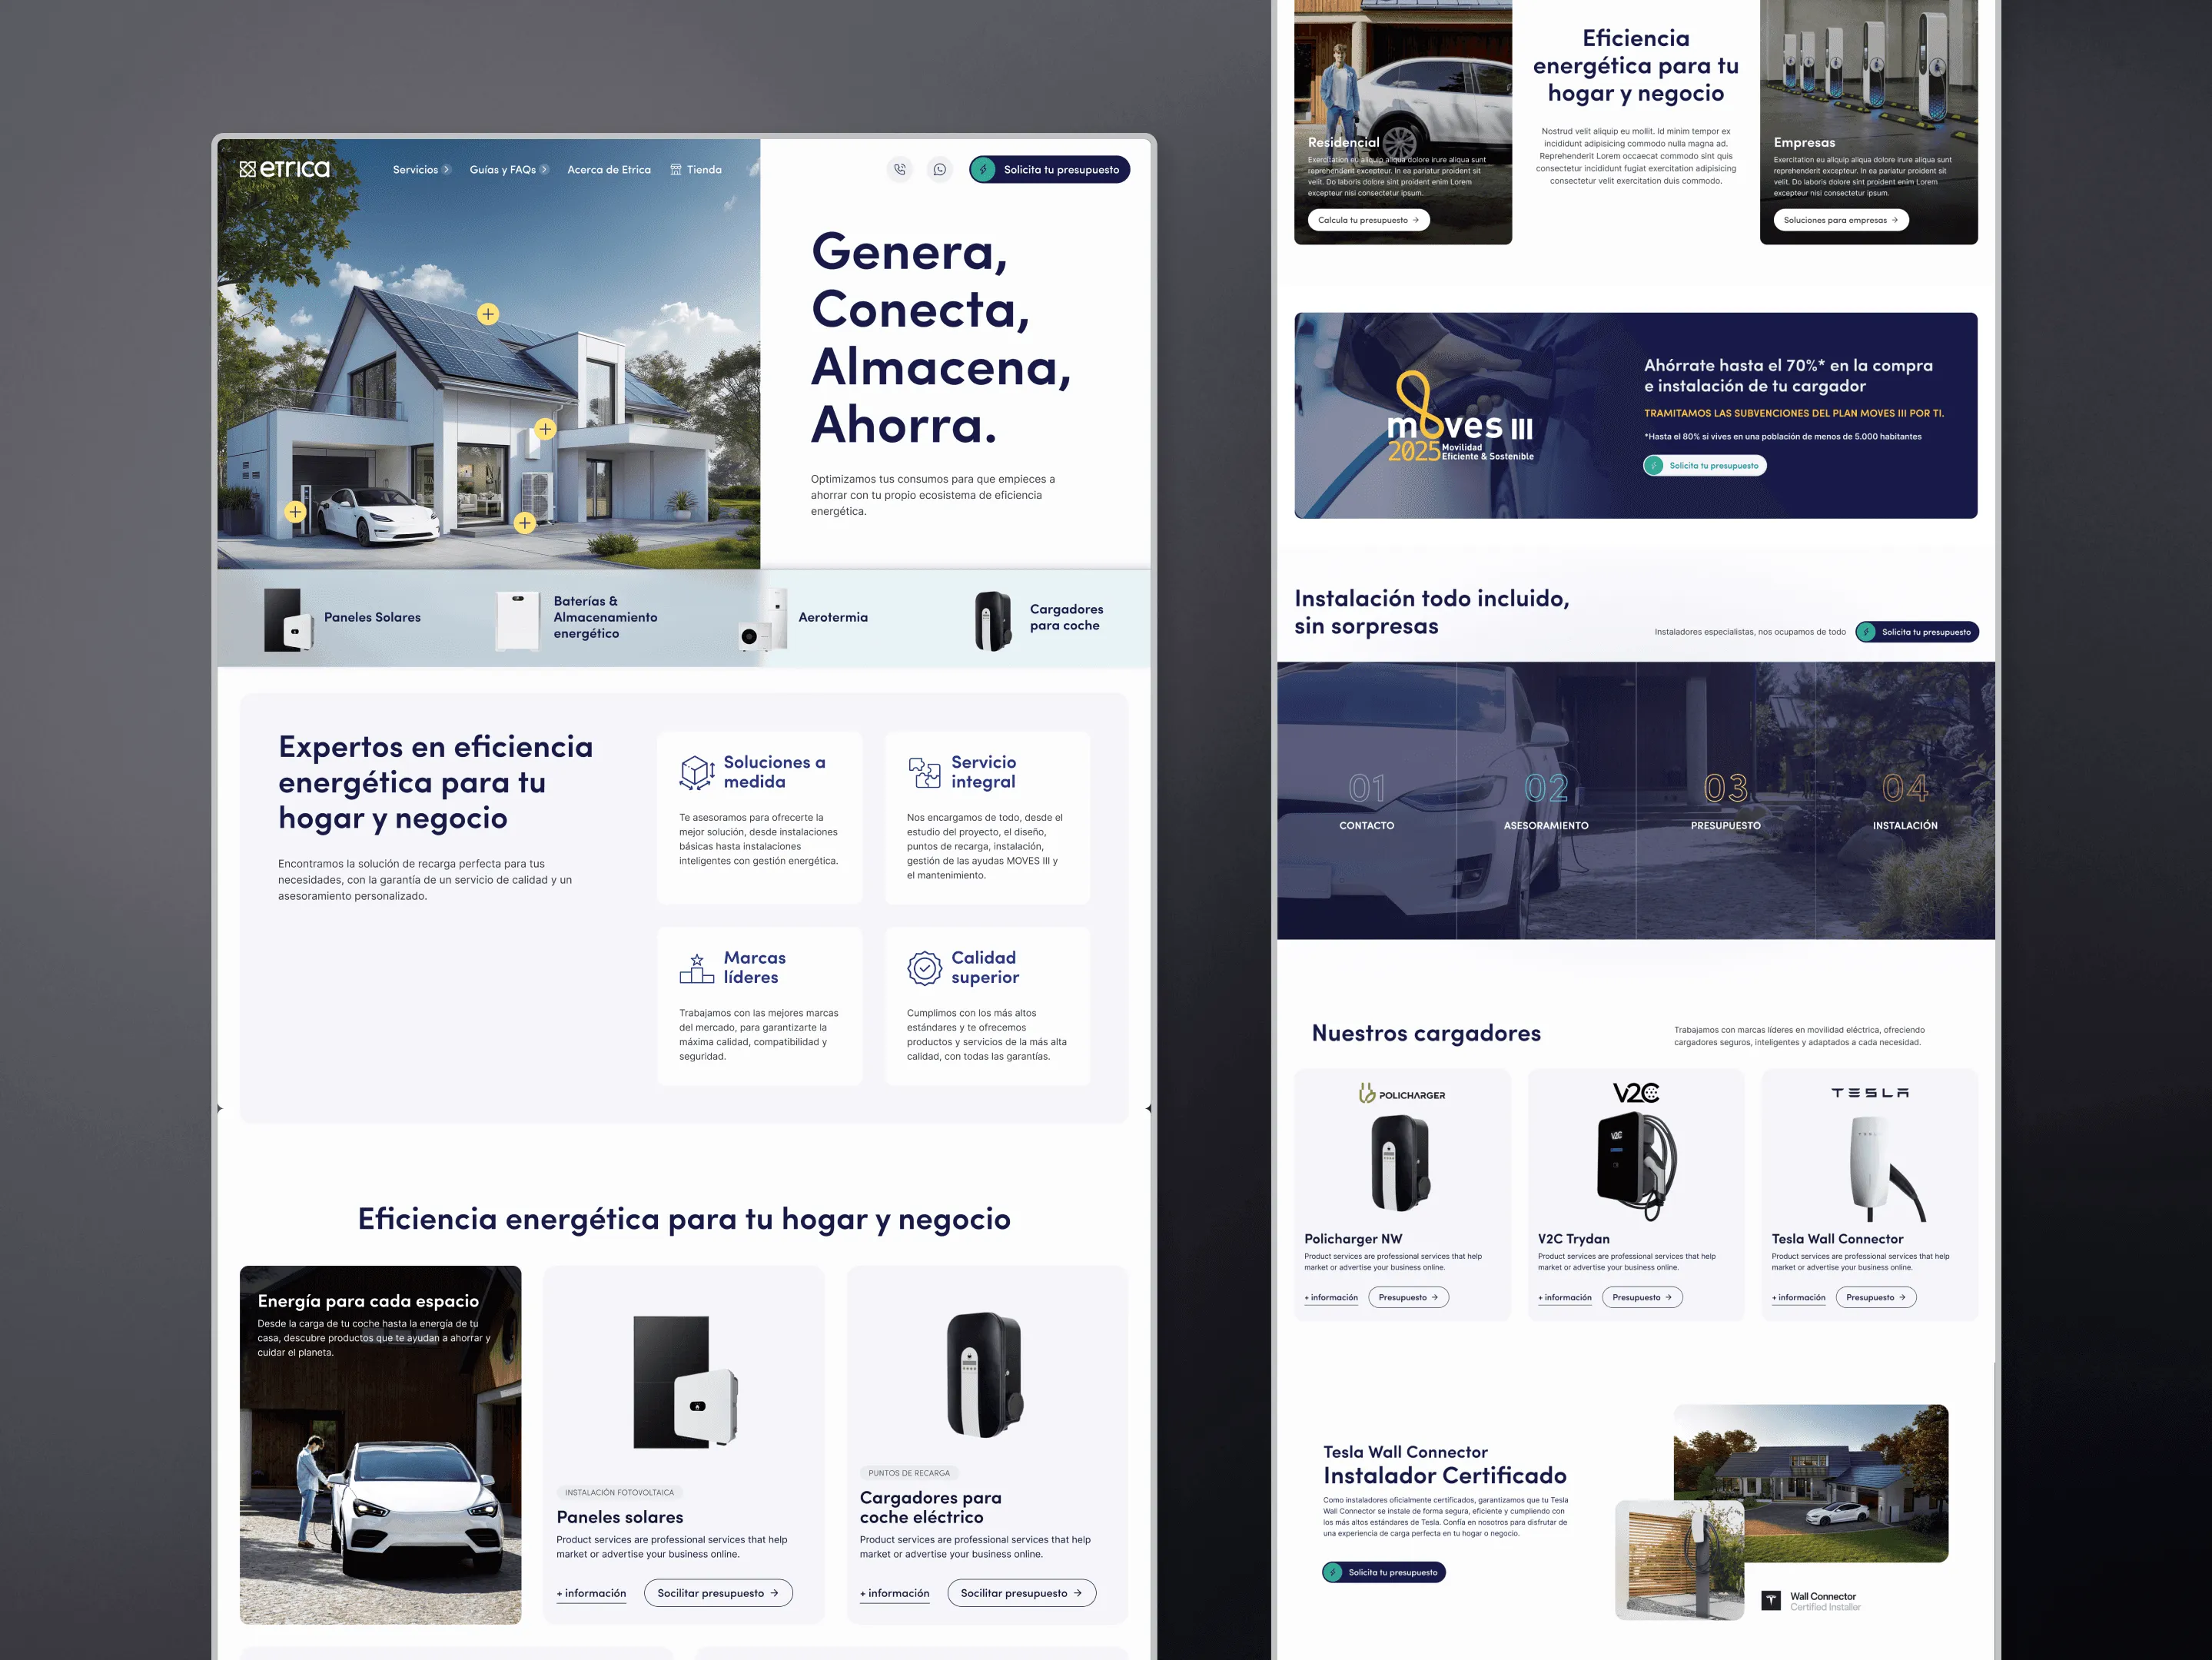The height and width of the screenshot is (1660, 2212).
Task: Click header Solicita tu presupuesto button
Action: (x=1049, y=170)
